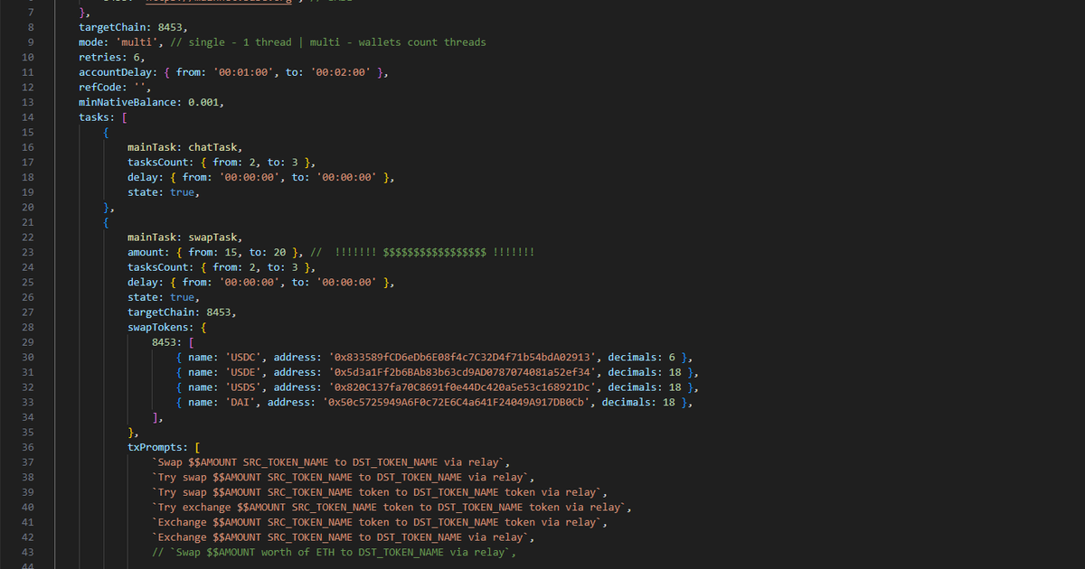Screen dimensions: 1085x569
Task: Click the tasks property on line 14
Action: pyautogui.click(x=94, y=117)
